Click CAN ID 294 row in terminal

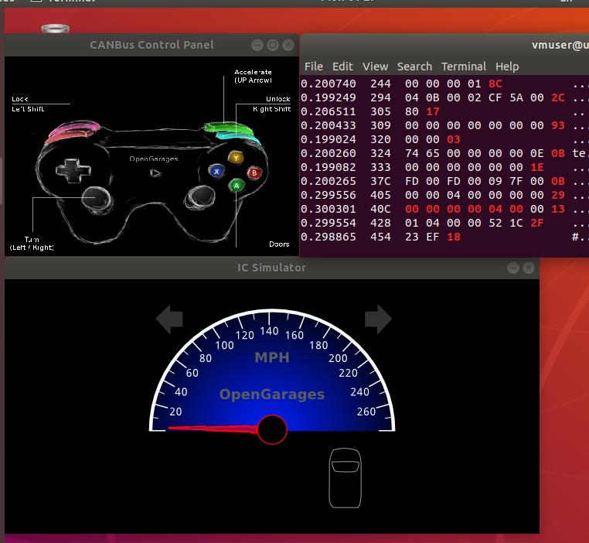[444, 97]
